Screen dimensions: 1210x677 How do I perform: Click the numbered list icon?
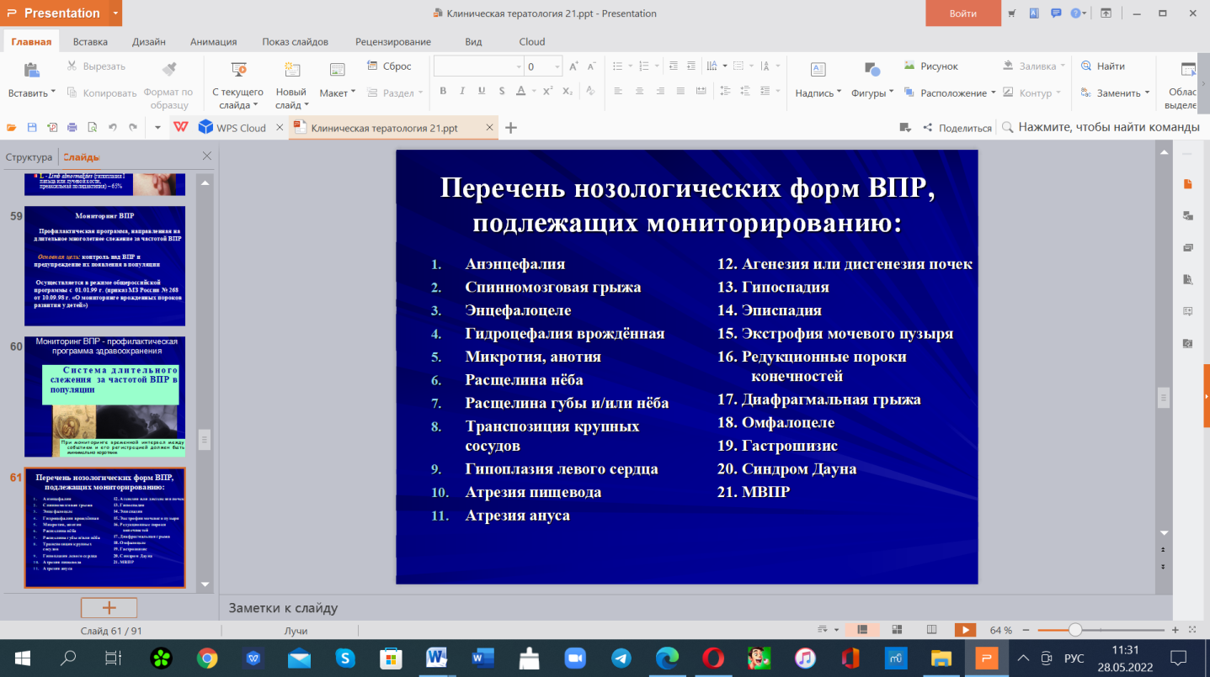pyautogui.click(x=642, y=66)
